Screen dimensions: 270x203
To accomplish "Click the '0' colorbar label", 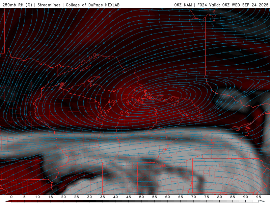I will coord(11,197).
